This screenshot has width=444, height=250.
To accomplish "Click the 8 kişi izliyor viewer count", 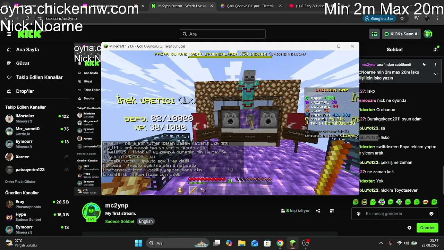I will point(295,211).
